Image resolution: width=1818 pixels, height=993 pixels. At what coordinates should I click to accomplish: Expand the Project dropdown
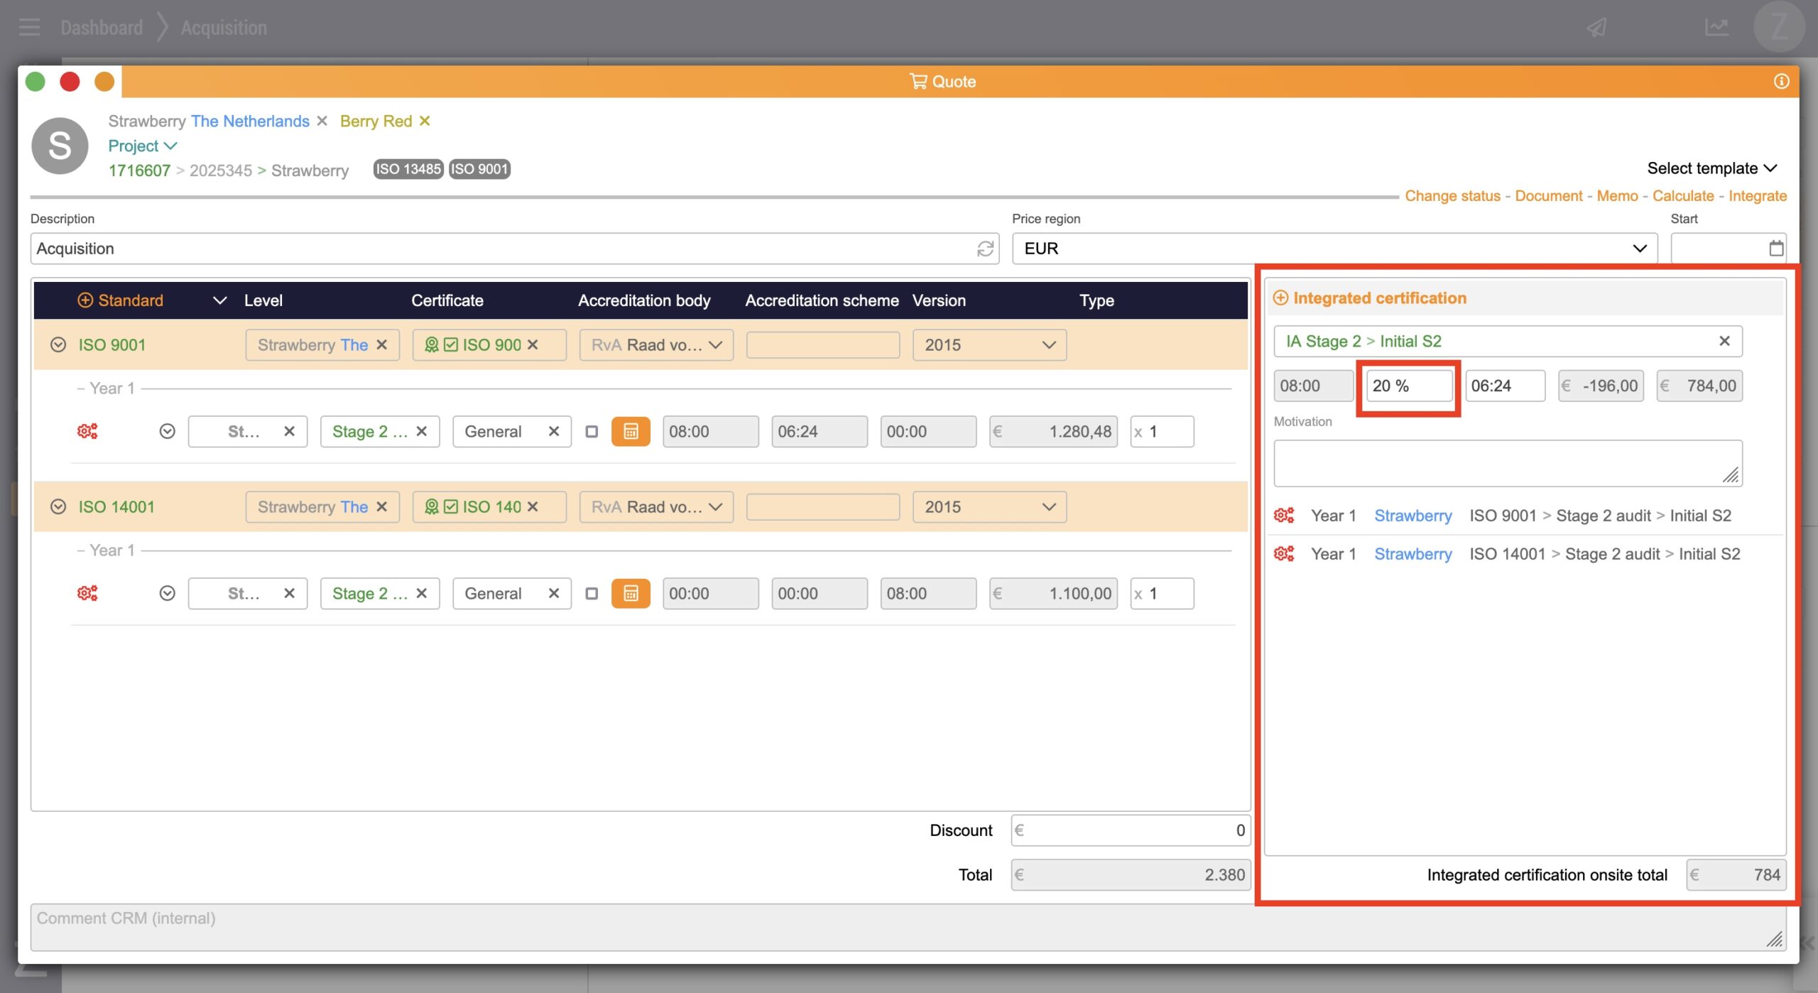(142, 146)
